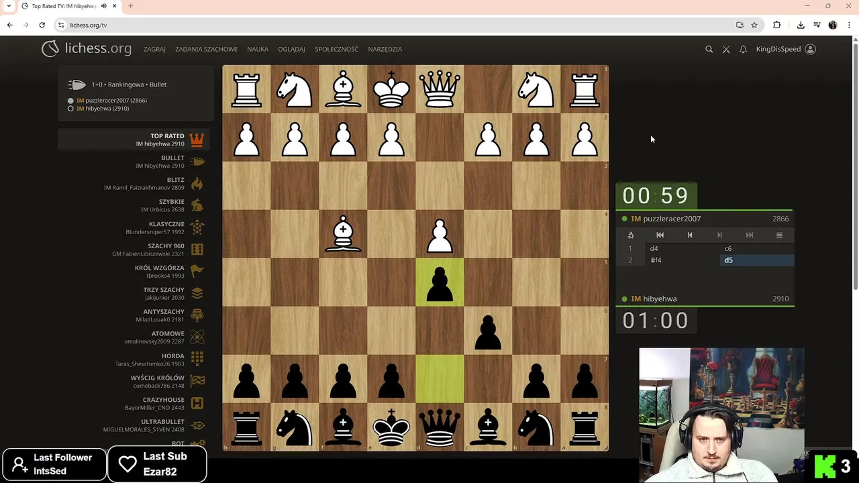Select the Horda grid icon channel

pos(197,359)
